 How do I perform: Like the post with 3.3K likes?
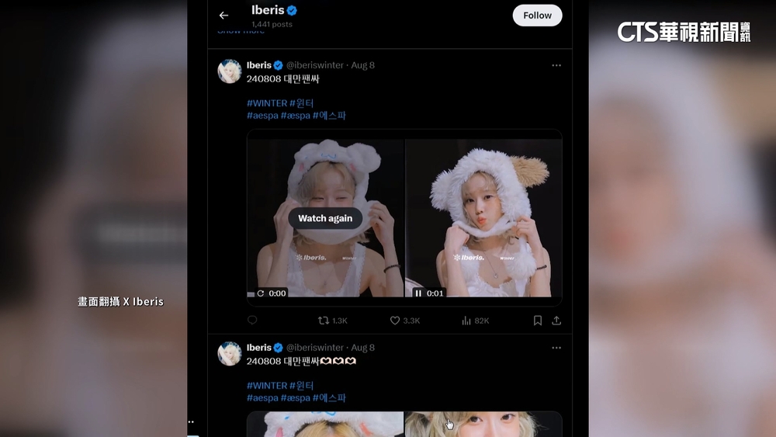click(x=404, y=321)
